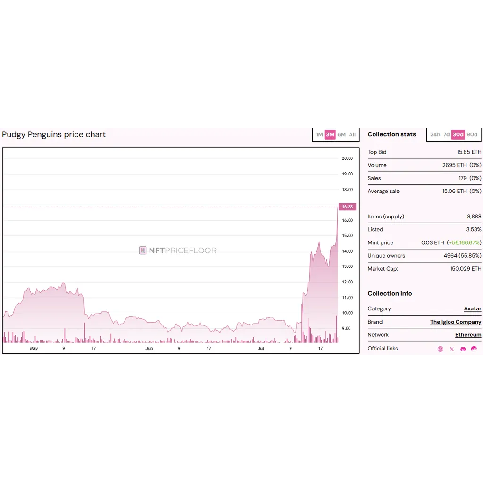
Task: Click the 16.88 current price label
Action: pos(347,207)
